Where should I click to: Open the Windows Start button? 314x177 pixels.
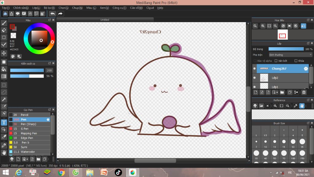[6, 172]
